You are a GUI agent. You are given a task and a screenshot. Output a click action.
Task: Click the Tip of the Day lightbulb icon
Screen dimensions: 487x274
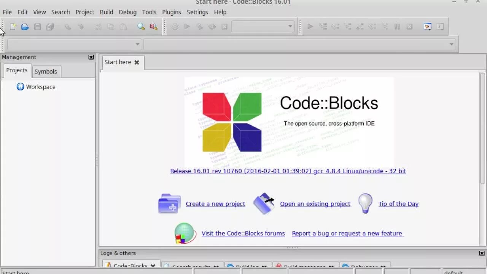pos(365,204)
